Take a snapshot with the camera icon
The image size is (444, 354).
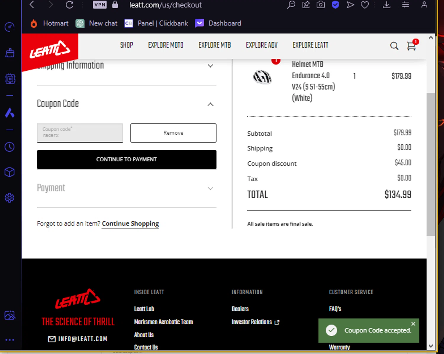point(321,5)
